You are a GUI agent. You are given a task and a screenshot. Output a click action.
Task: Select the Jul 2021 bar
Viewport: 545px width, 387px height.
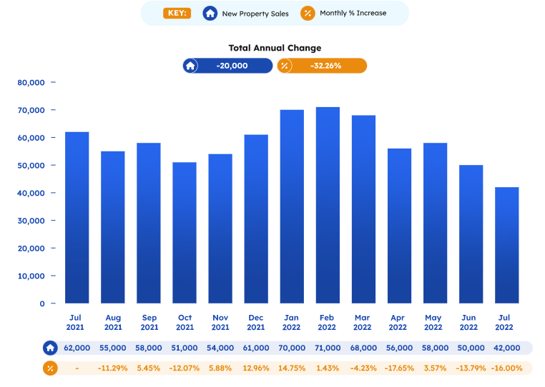coord(77,218)
